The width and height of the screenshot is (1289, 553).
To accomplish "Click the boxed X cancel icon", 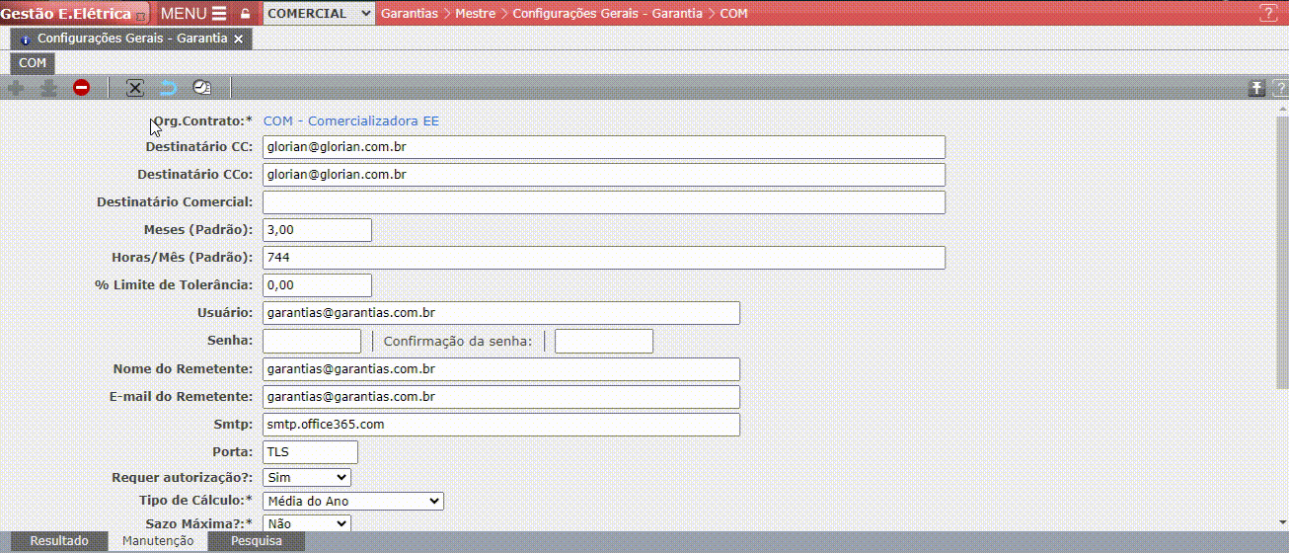I will click(135, 88).
